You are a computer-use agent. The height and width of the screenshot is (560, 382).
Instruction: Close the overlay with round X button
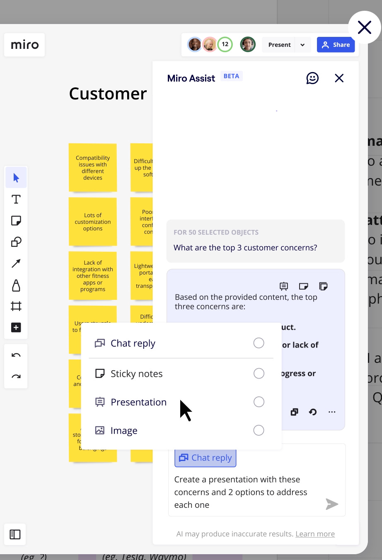coord(365,27)
